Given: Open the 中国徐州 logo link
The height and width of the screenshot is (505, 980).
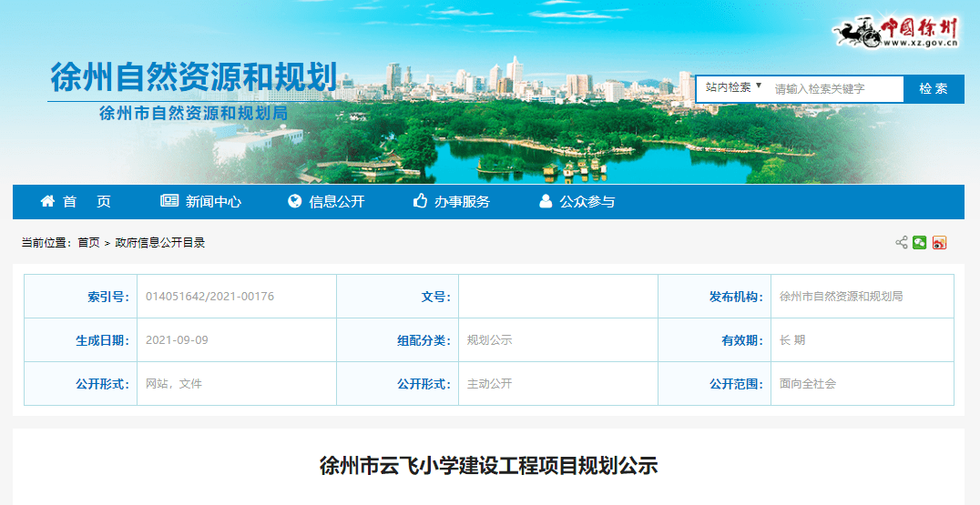Looking at the screenshot, I should pyautogui.click(x=897, y=32).
